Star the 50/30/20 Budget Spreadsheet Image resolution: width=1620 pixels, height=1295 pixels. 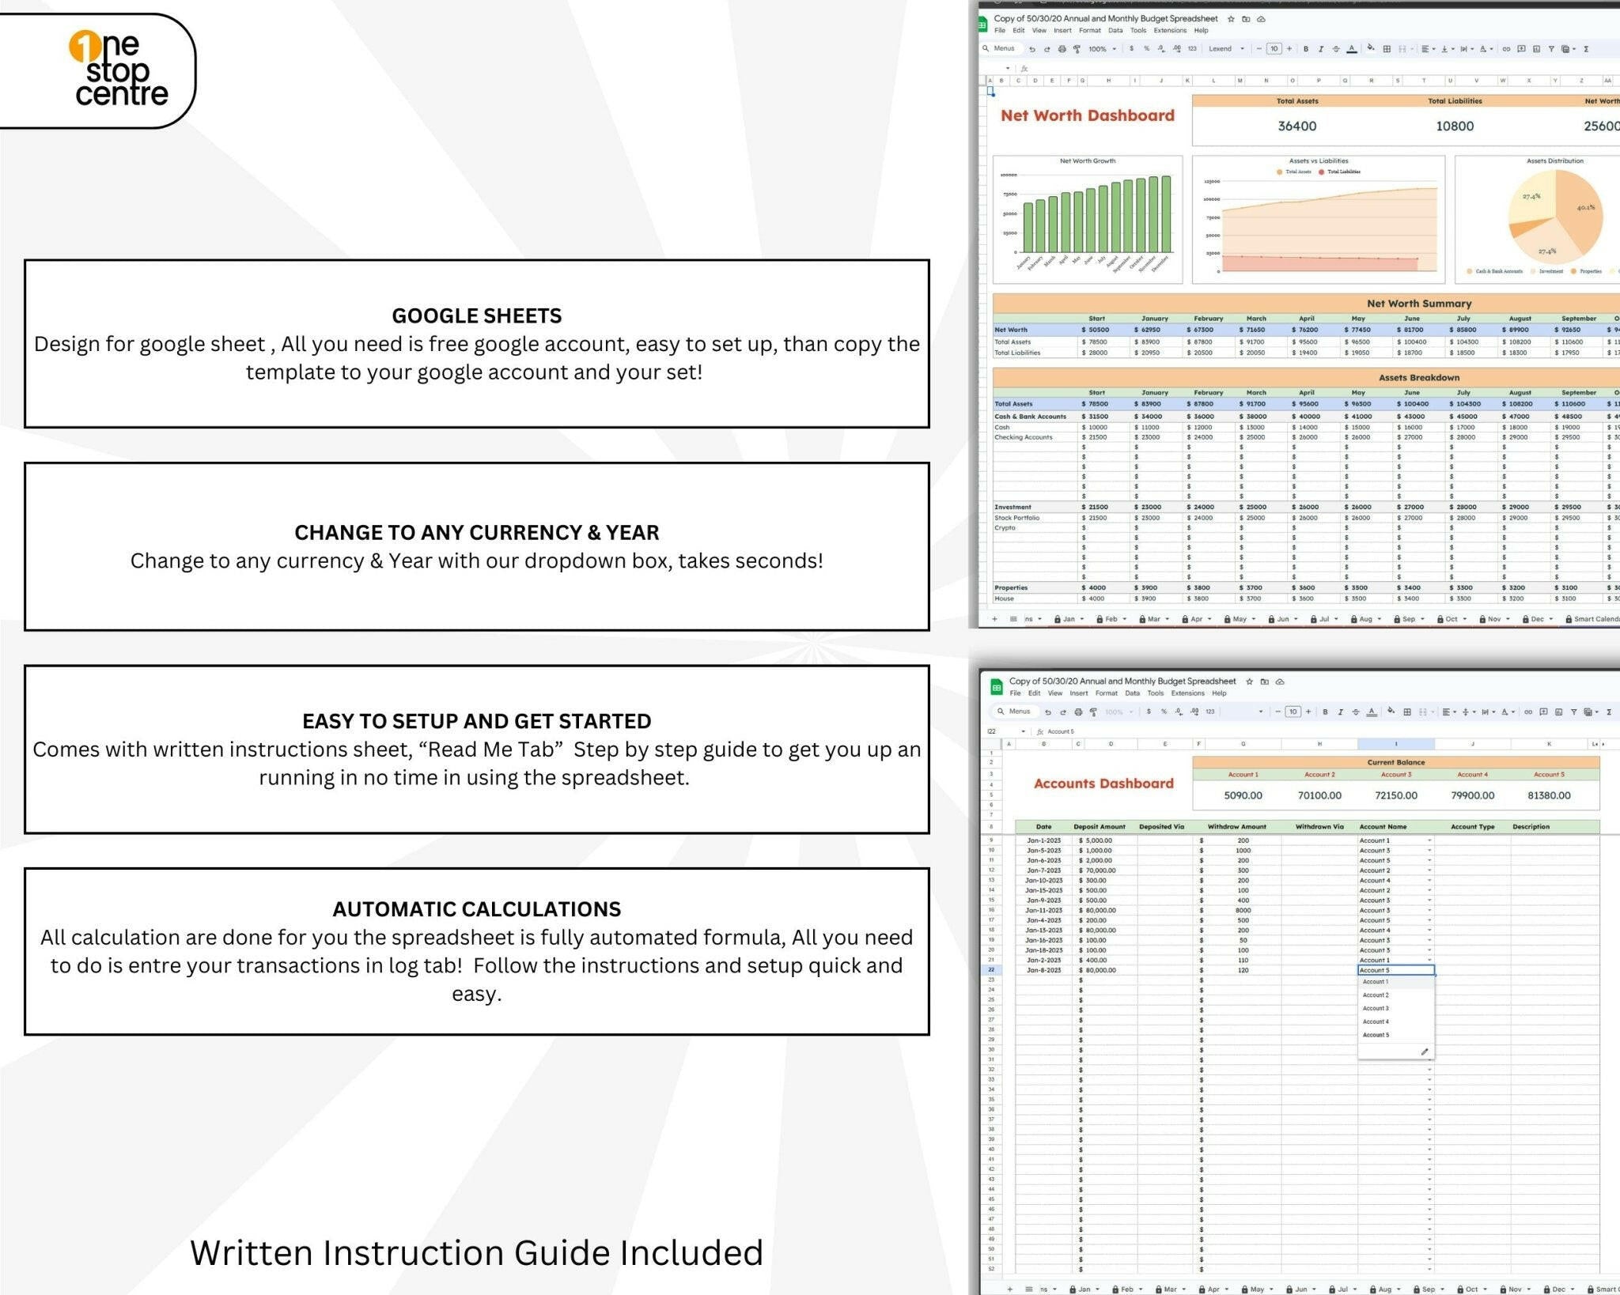1231,20
